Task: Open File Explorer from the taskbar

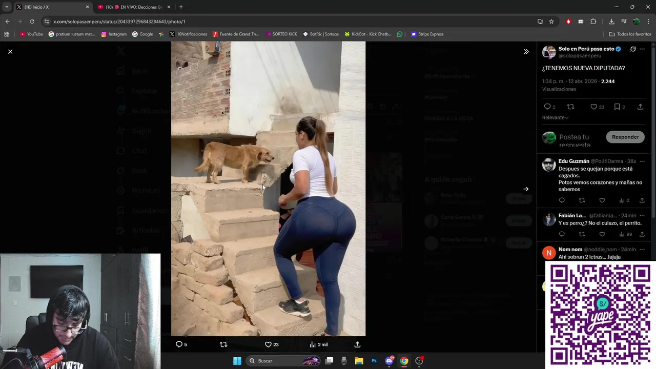Action: coord(359,361)
